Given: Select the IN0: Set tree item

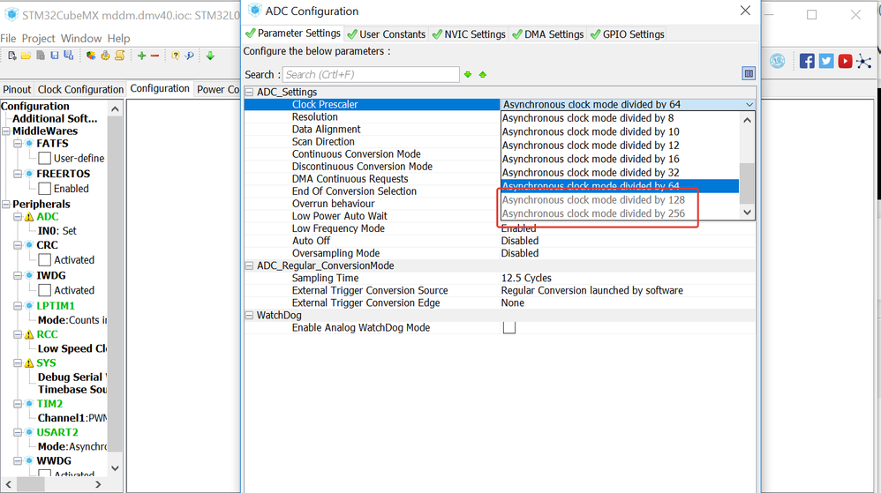Looking at the screenshot, I should [56, 231].
